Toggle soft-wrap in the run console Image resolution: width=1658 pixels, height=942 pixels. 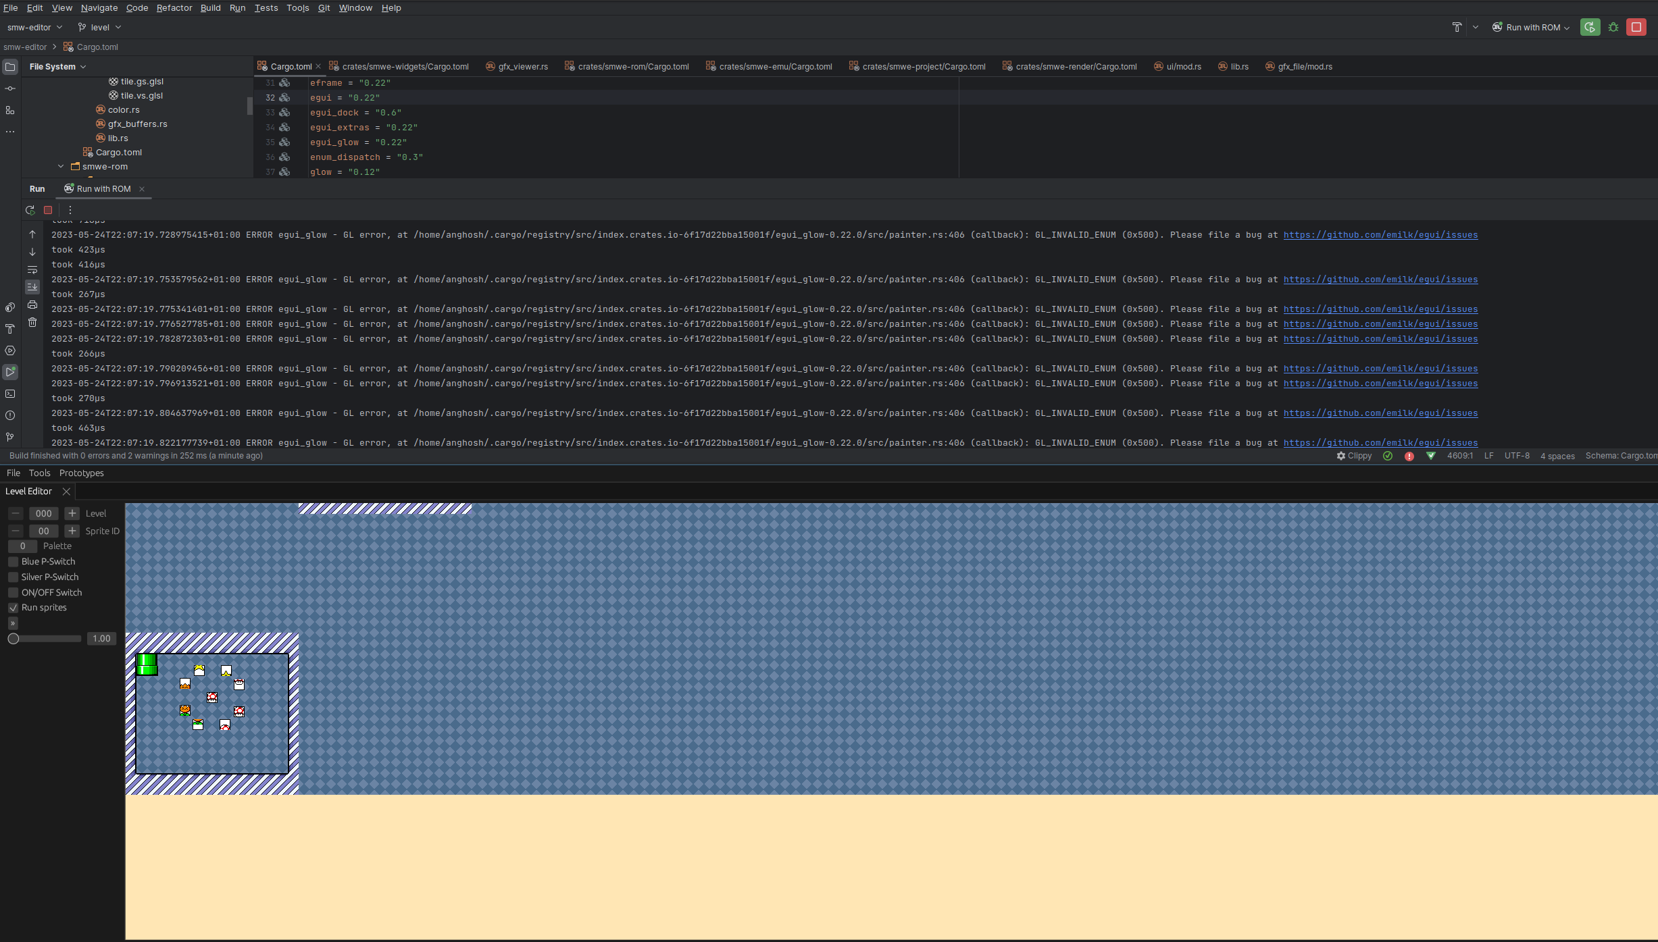(x=32, y=269)
